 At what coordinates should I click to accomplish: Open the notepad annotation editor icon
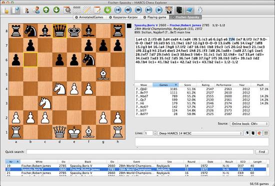pyautogui.click(x=97, y=10)
